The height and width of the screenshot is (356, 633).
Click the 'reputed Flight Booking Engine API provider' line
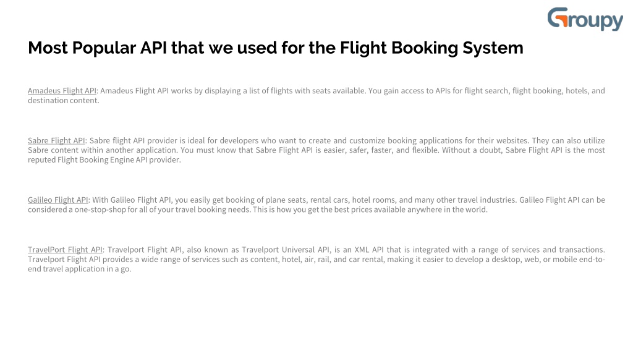click(104, 160)
